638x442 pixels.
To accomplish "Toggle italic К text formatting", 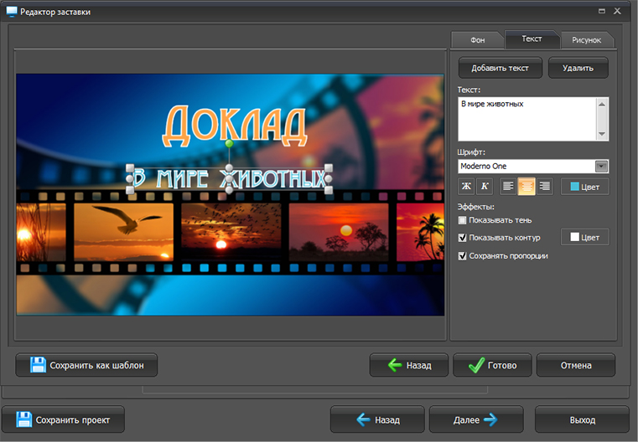I will 484,187.
